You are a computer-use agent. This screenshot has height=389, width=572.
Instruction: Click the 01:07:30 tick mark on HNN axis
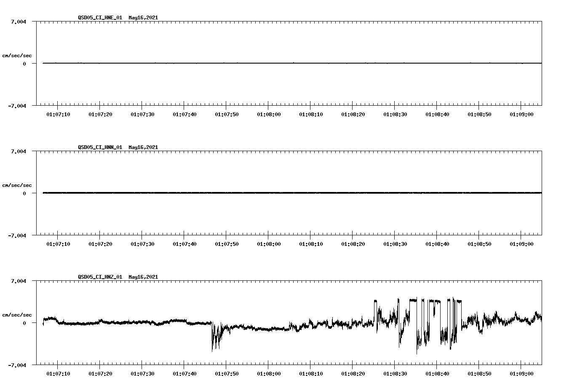pyautogui.click(x=142, y=237)
